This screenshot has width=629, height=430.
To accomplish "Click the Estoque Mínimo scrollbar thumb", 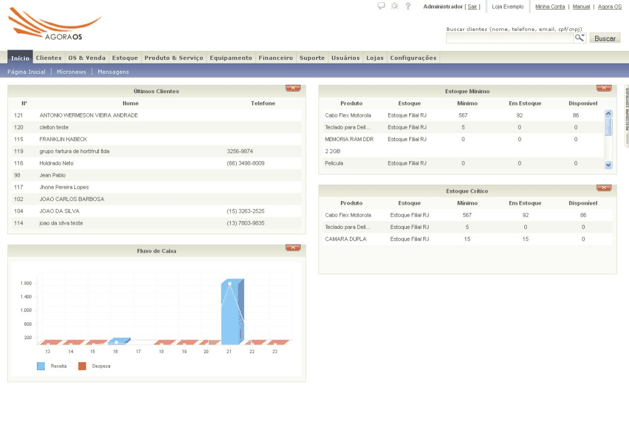I will tap(608, 127).
